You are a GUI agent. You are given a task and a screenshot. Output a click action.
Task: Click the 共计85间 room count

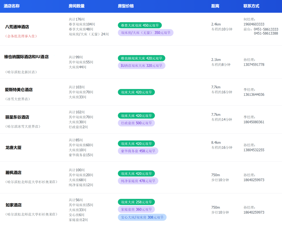click(x=76, y=140)
